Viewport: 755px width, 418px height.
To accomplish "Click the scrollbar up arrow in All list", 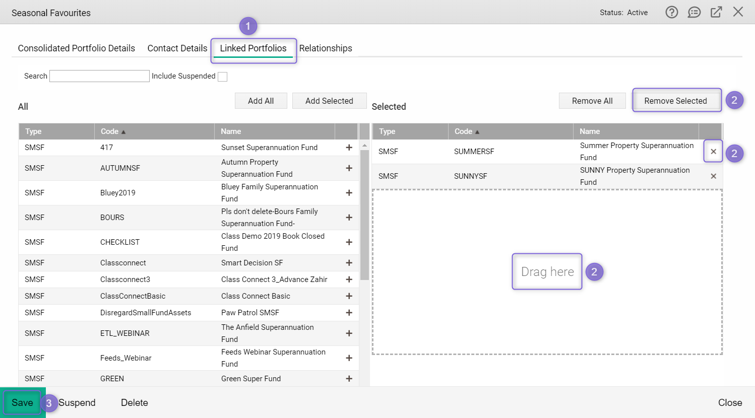I will coord(365,146).
